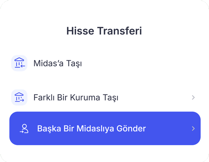Click the person-with-arrow icon in blue button

[24, 128]
